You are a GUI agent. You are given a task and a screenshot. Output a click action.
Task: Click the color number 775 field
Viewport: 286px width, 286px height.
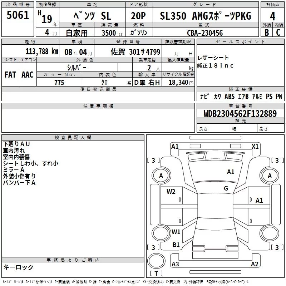(59, 82)
